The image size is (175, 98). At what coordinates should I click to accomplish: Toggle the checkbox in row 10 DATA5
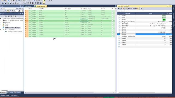112,29
